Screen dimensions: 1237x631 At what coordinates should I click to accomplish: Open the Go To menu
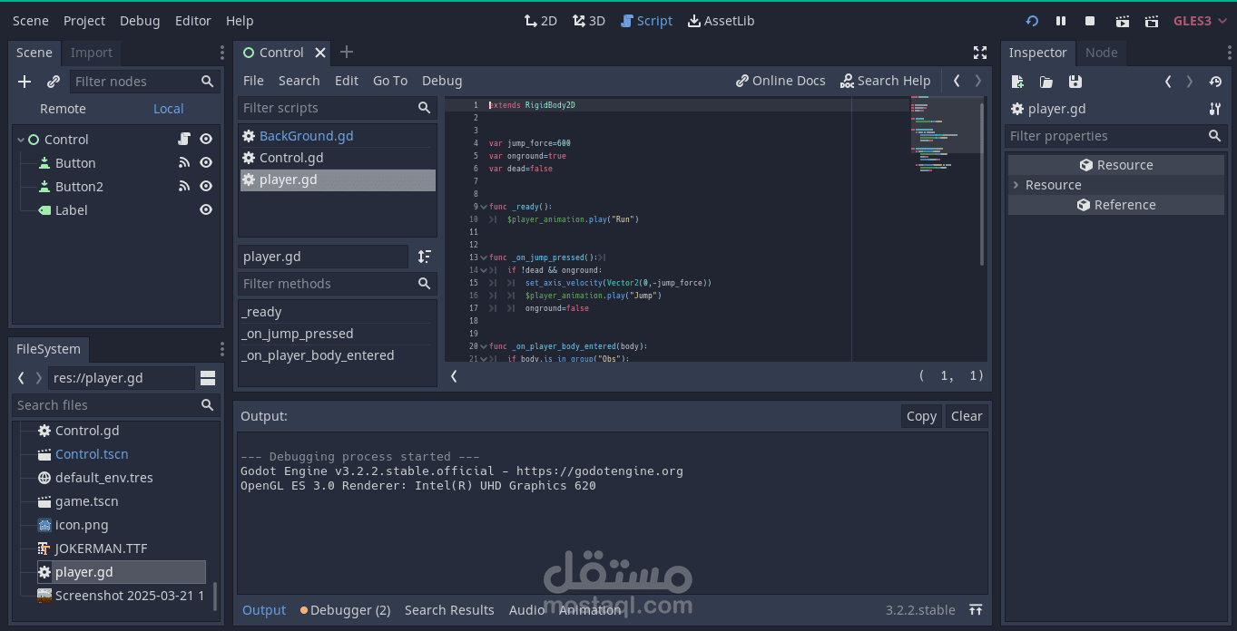pos(390,81)
